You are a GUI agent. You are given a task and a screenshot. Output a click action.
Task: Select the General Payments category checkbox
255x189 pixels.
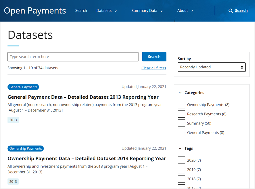coord(181,133)
